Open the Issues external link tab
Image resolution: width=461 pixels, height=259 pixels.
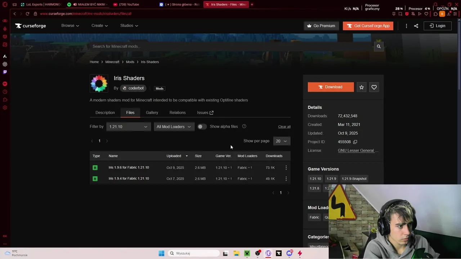tap(205, 113)
